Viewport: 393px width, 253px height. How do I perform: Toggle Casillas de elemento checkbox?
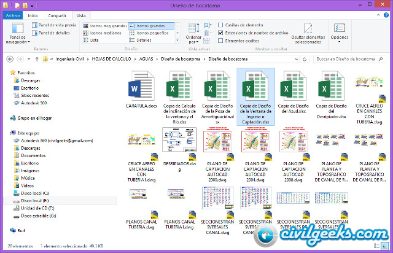221,25
